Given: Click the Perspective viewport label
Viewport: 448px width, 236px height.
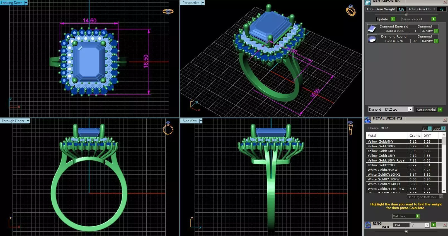Looking at the screenshot, I should point(191,3).
